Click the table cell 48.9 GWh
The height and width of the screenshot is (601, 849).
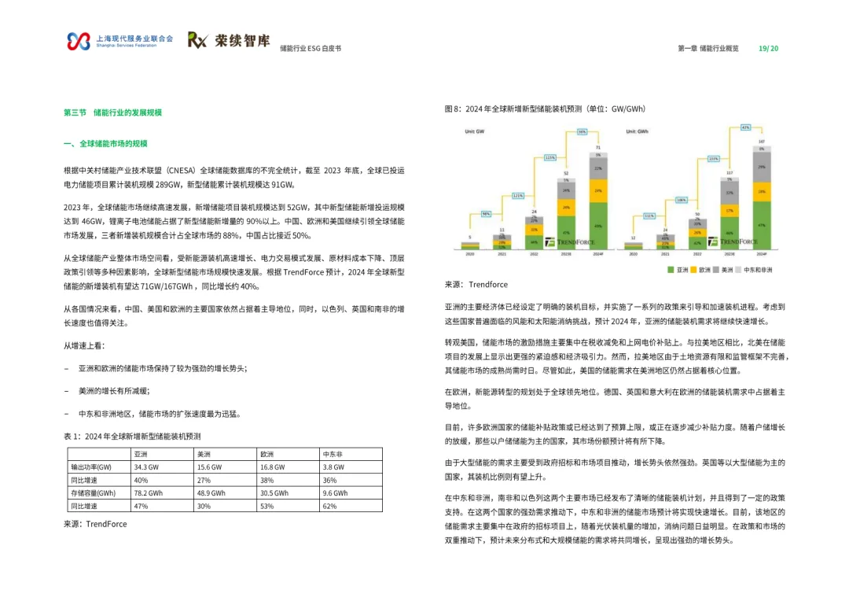pyautogui.click(x=211, y=493)
